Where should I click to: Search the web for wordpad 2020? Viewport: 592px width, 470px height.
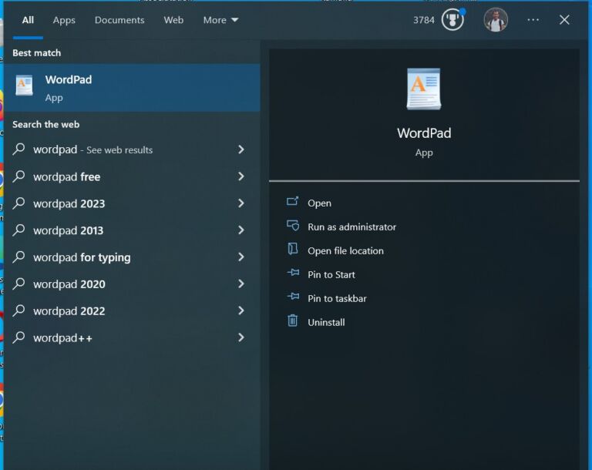click(x=69, y=284)
